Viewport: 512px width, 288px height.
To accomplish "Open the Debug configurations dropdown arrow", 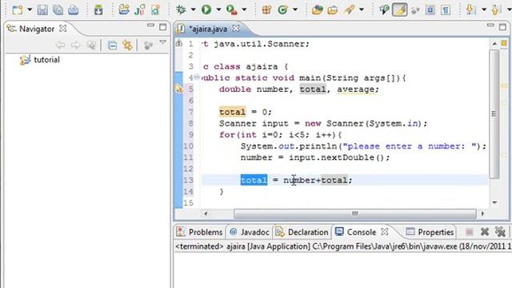I will point(193,10).
